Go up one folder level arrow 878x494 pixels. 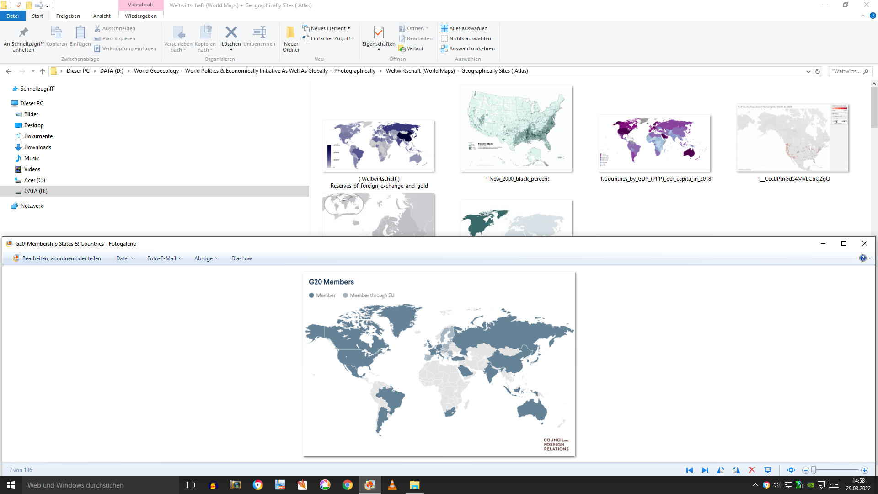[43, 71]
